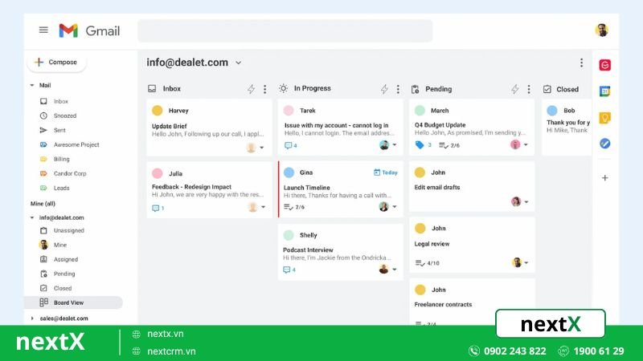
Task: Open assignee dropdown on Legal review card
Action: point(526,263)
